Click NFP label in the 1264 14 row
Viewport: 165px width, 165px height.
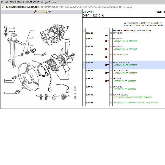[x=107, y=36]
